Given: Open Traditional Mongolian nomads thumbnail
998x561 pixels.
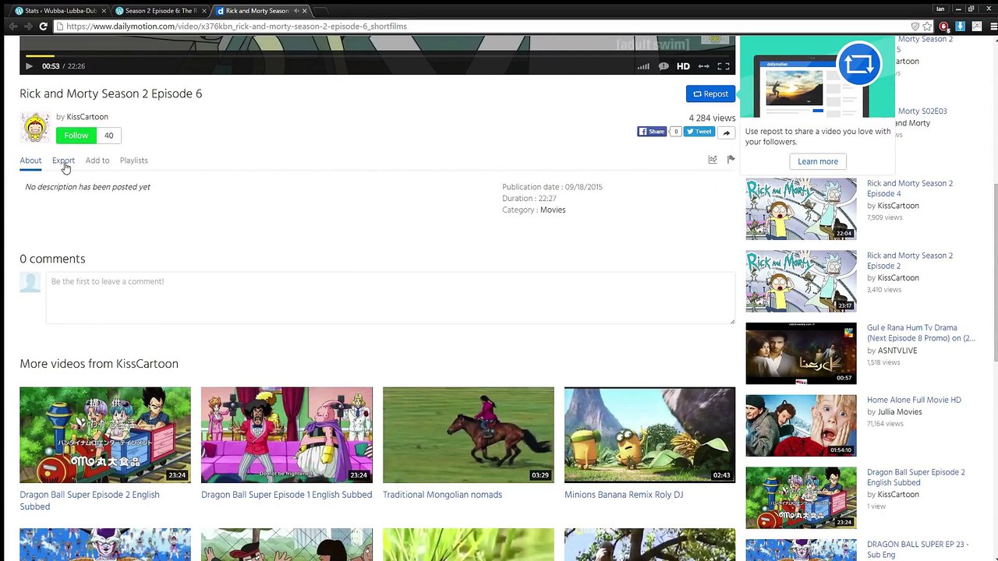Looking at the screenshot, I should (469, 435).
